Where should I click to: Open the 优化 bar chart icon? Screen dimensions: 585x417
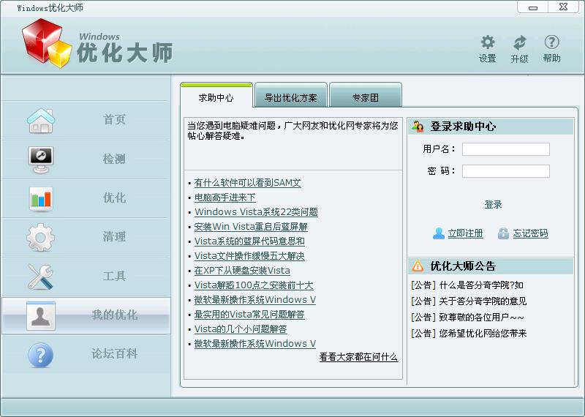pos(41,199)
